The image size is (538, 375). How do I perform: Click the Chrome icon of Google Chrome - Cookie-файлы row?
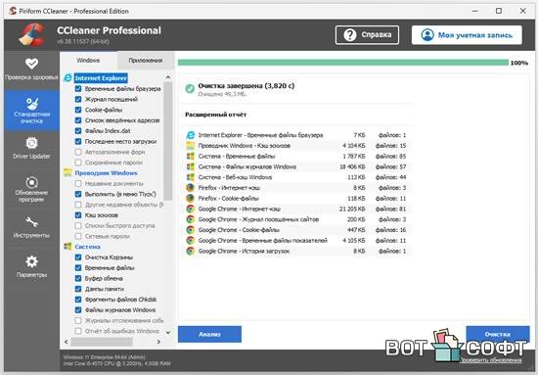pyautogui.click(x=190, y=230)
